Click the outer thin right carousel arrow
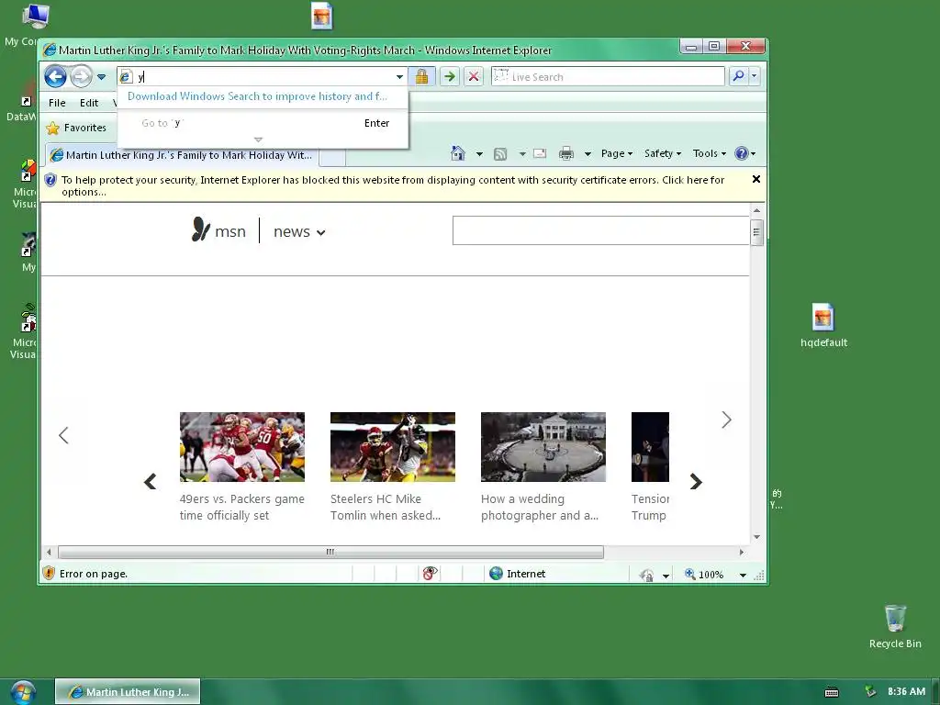 coord(727,420)
